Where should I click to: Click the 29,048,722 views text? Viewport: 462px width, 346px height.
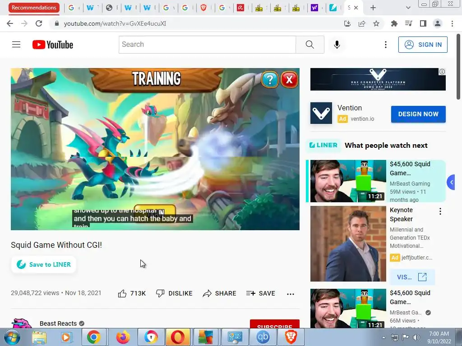pos(35,293)
